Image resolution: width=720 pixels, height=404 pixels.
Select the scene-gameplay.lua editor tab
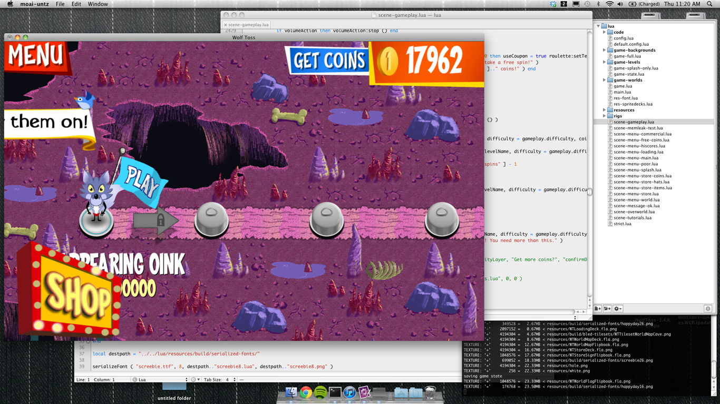246,25
